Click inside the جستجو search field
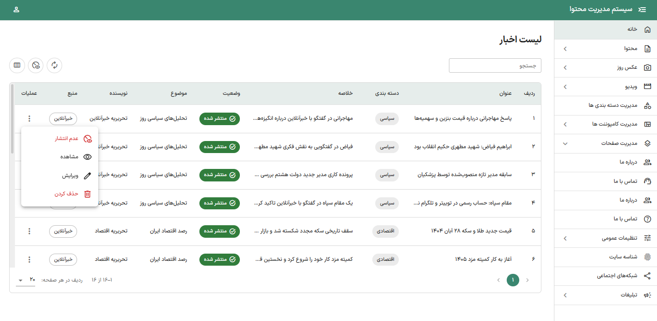657x321 pixels. 495,65
